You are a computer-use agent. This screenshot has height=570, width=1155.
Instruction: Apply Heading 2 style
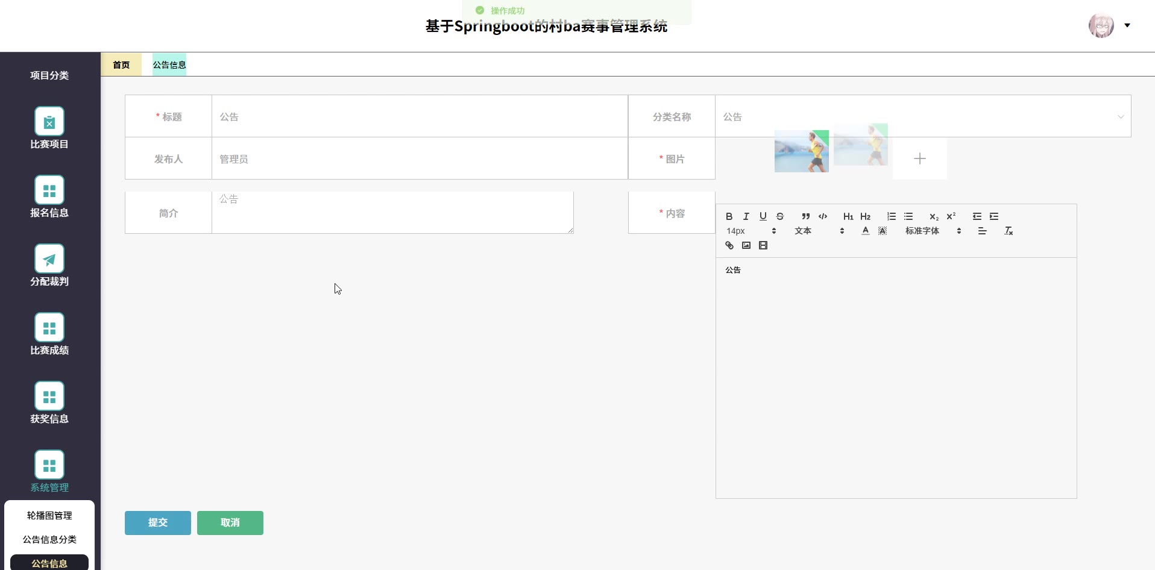coord(865,216)
